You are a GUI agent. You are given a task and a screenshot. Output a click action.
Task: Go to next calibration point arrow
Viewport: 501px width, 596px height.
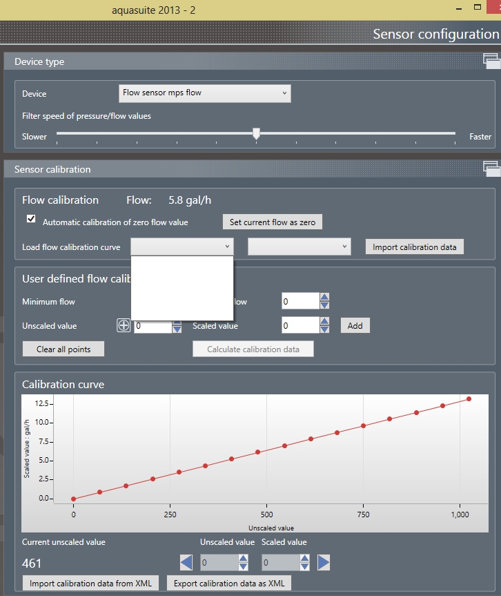324,563
